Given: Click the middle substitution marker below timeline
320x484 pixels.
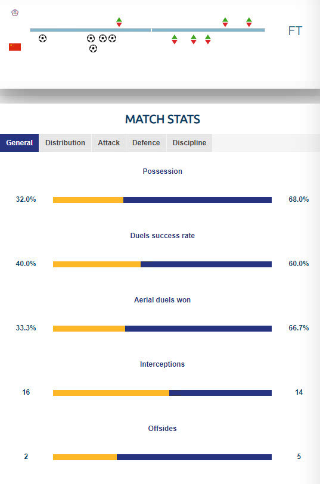Looking at the screenshot, I should click(x=193, y=39).
